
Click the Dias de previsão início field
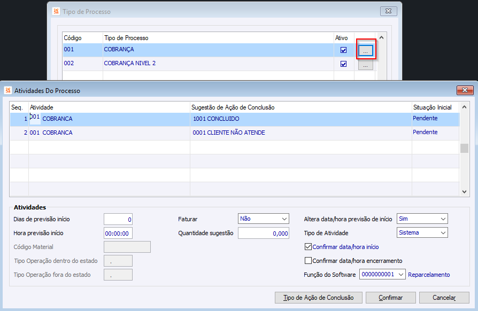(118, 219)
